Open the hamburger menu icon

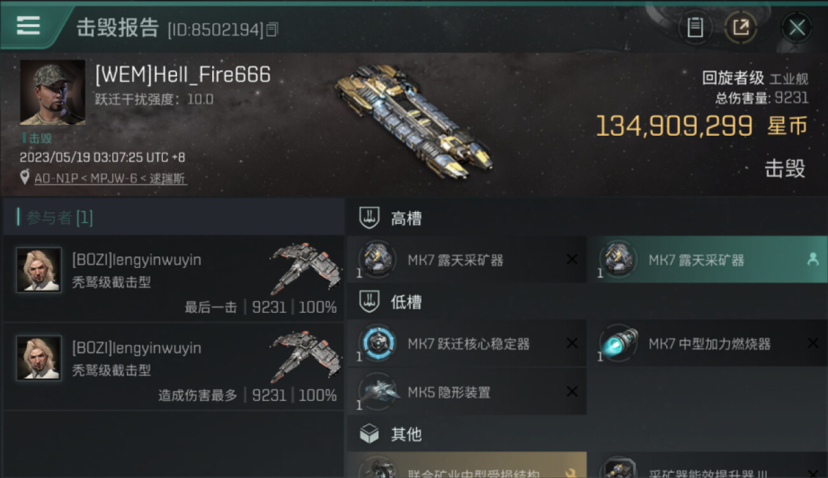(28, 25)
